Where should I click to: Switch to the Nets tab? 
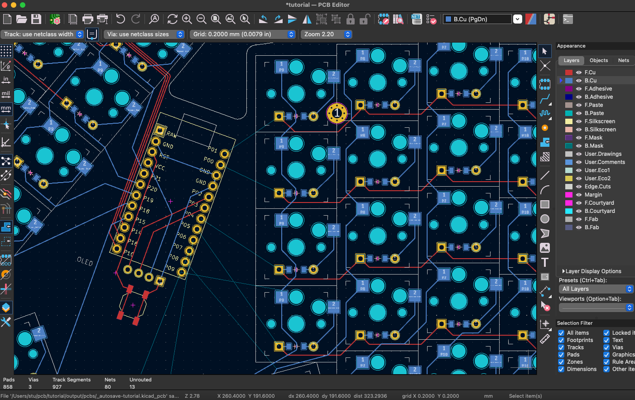(x=623, y=60)
